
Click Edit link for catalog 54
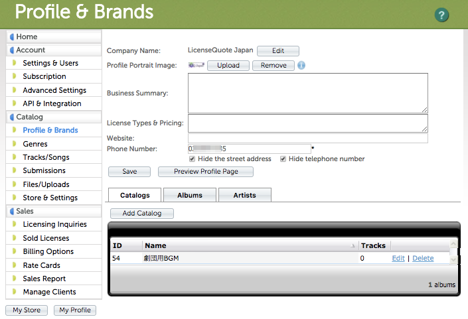[398, 259]
